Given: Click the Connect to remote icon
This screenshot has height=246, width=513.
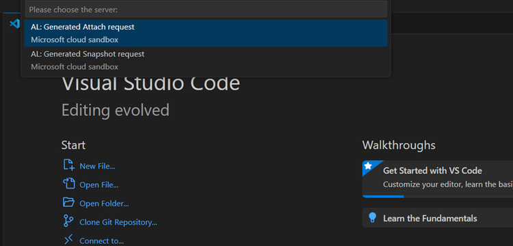Looking at the screenshot, I should [x=68, y=239].
